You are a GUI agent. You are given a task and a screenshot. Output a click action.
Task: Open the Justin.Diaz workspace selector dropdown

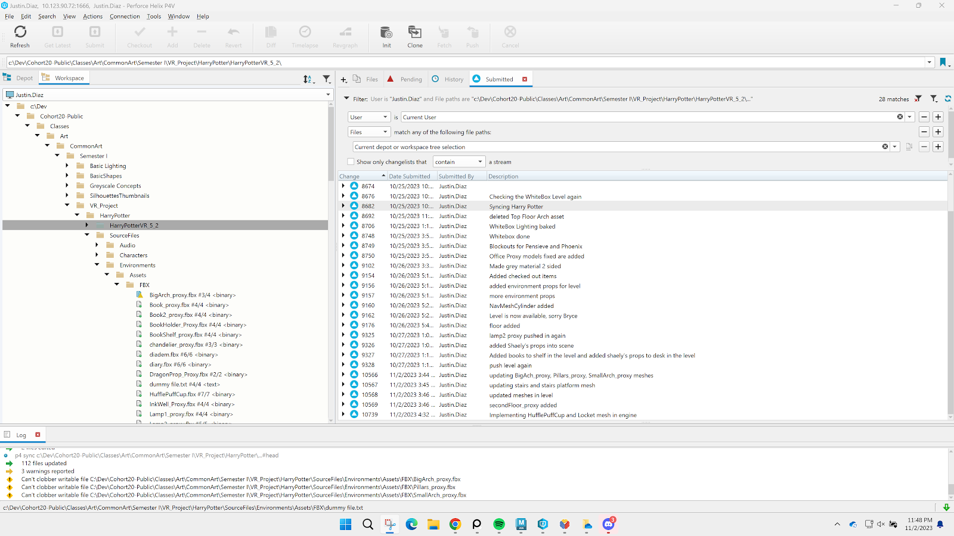328,95
